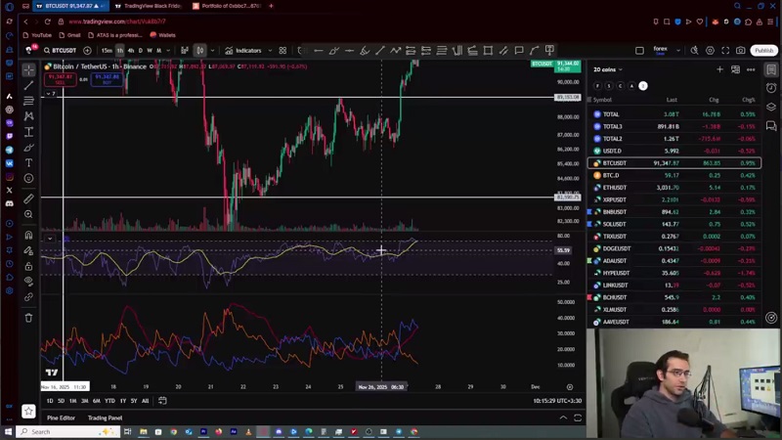Enter fullscreen mode
Screen dimensions: 782x440
[x=724, y=51]
